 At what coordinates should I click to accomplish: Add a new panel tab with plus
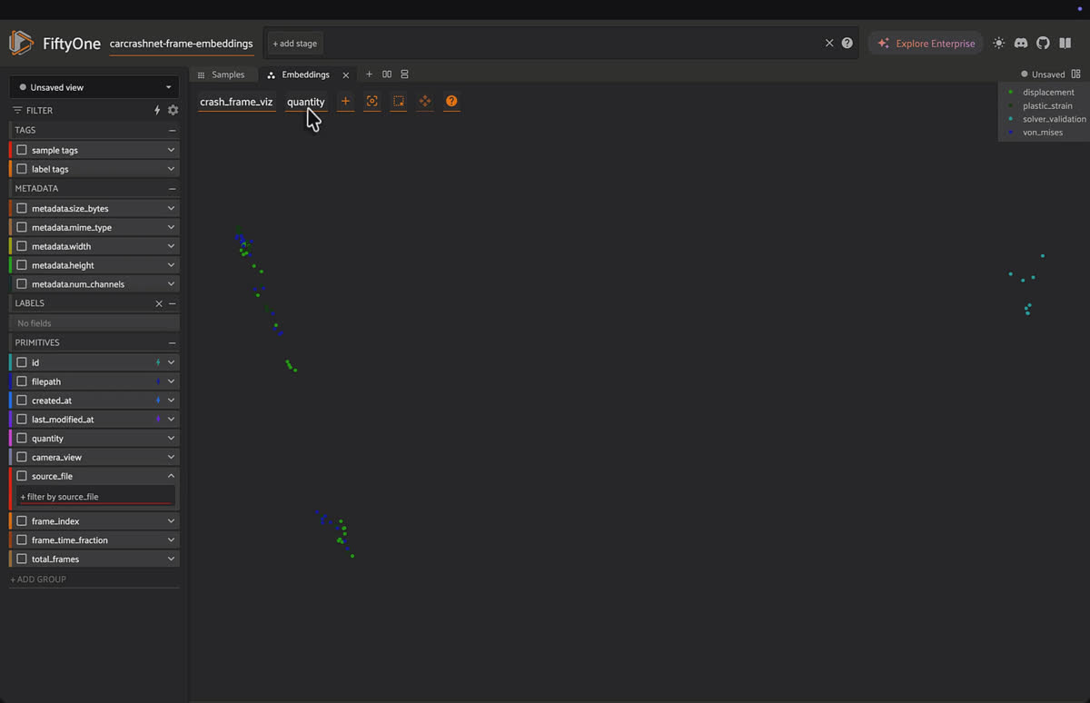point(369,74)
